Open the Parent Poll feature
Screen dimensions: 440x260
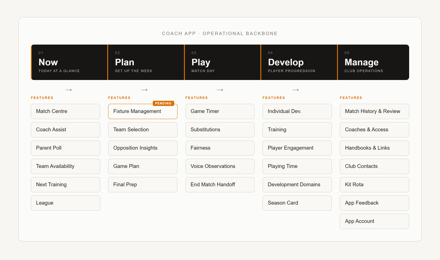pyautogui.click(x=65, y=148)
